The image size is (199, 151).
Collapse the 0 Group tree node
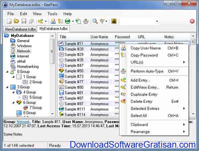(x=7, y=72)
